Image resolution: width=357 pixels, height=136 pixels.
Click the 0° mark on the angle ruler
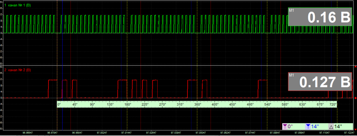click(x=59, y=104)
